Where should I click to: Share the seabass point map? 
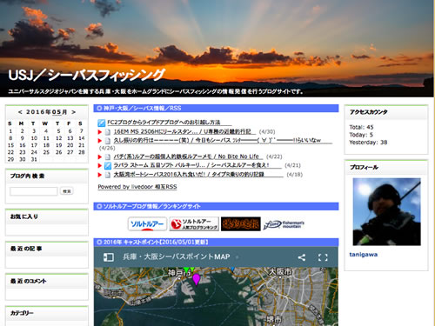point(302,257)
